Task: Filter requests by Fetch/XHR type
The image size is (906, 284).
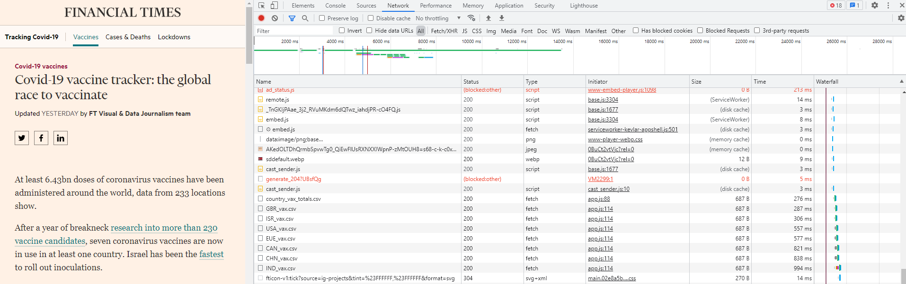Action: [x=444, y=31]
